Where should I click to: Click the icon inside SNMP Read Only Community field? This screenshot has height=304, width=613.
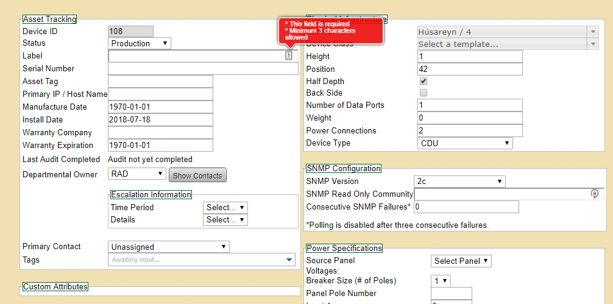click(x=594, y=193)
